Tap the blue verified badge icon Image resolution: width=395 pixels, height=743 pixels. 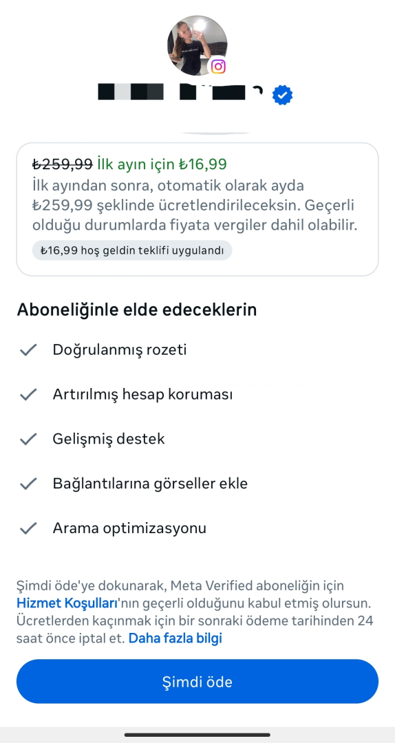coord(282,95)
